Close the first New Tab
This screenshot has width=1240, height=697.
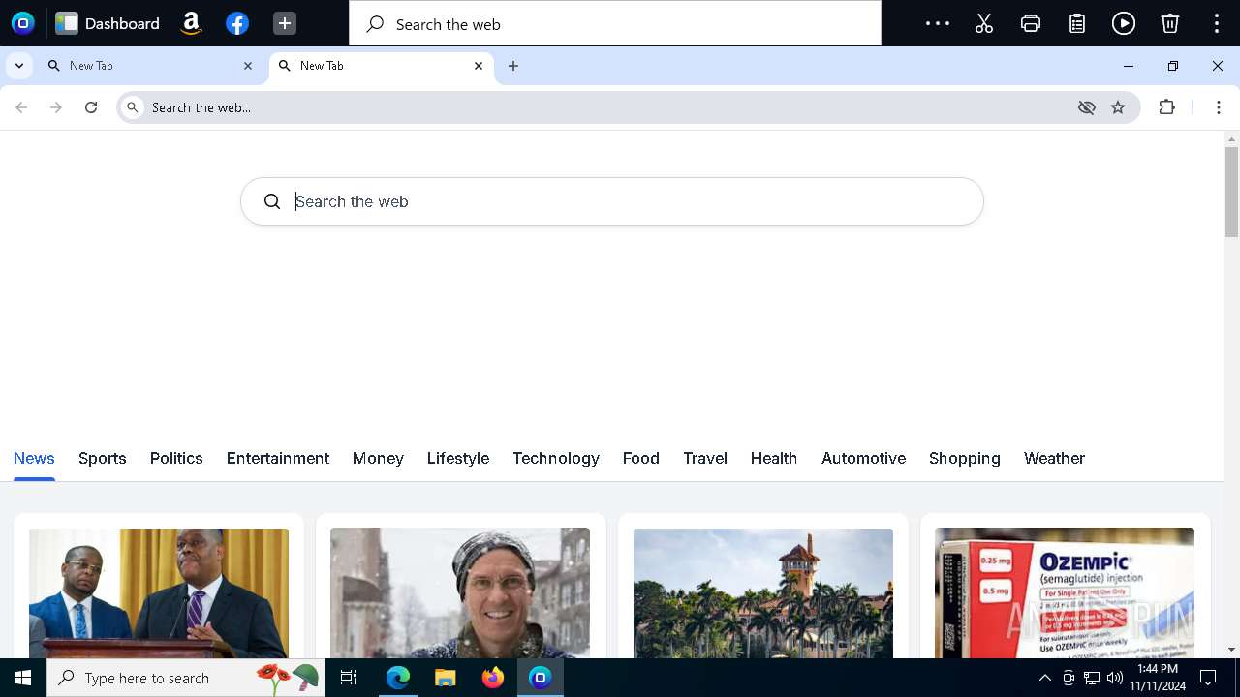248,66
